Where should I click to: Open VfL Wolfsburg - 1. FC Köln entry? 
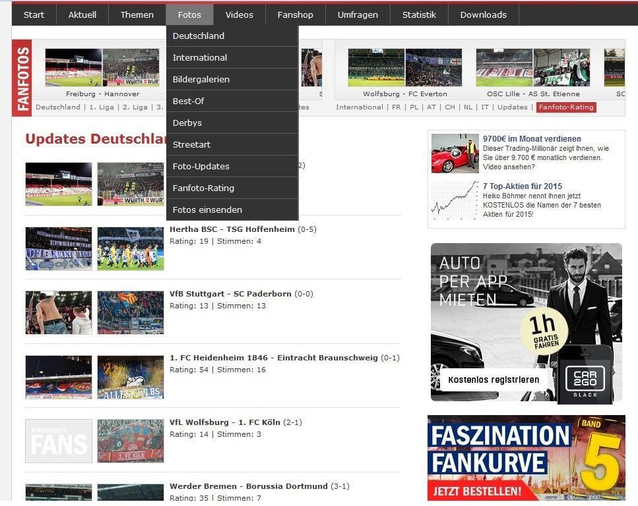pyautogui.click(x=224, y=422)
